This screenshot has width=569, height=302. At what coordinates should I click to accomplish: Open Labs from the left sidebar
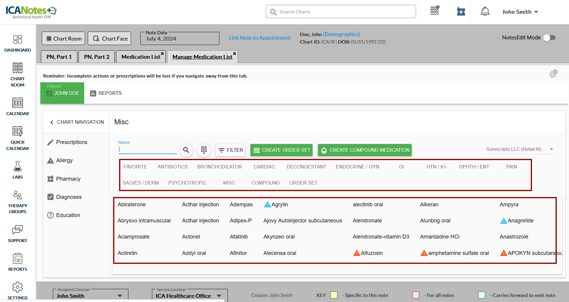[18, 170]
